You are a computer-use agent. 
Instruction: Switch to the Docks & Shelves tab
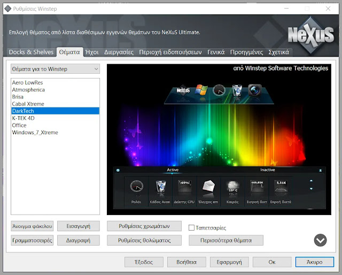31,52
